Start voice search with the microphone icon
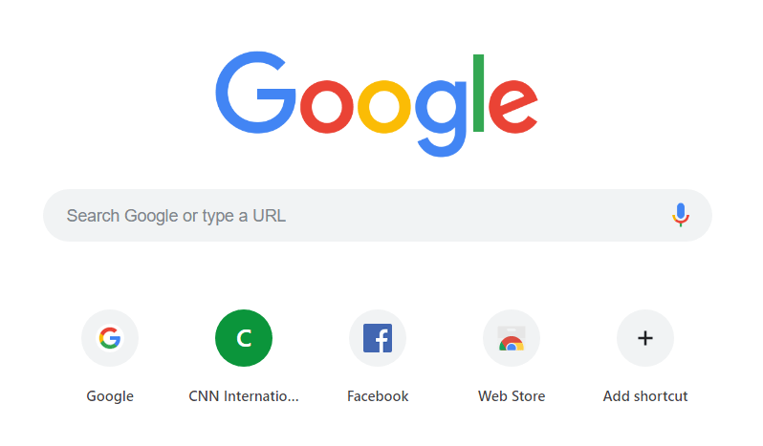Image resolution: width=763 pixels, height=446 pixels. (x=681, y=215)
